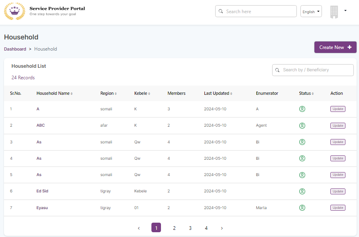
Task: Click status icon for household Eyasu
Action: 302,208
